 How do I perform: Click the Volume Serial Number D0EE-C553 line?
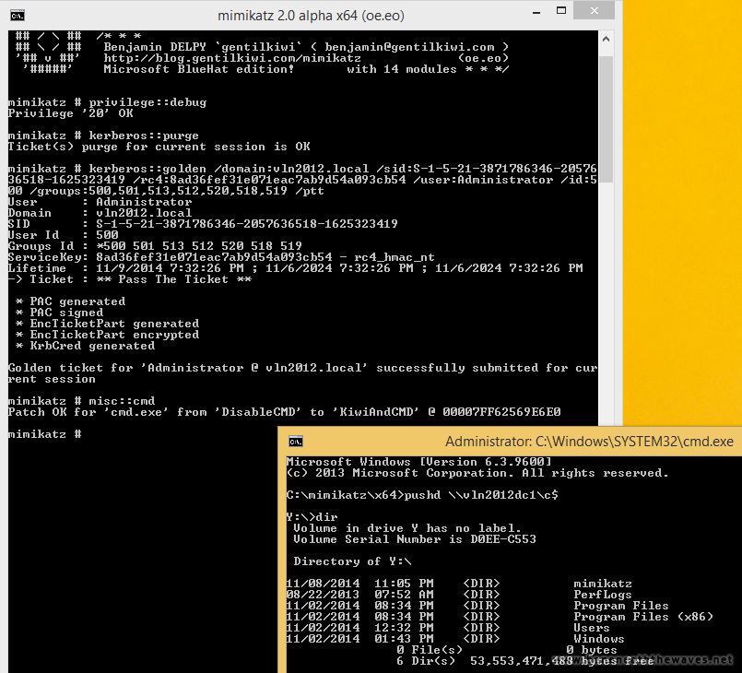click(x=415, y=539)
